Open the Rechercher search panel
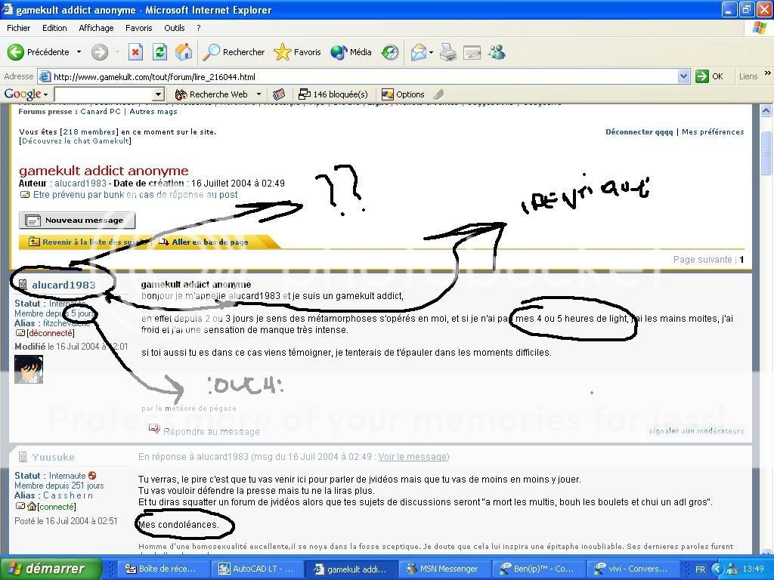Image resolution: width=774 pixels, height=580 pixels. coord(234,52)
